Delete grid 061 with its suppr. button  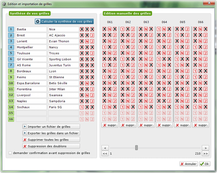(x=110, y=125)
